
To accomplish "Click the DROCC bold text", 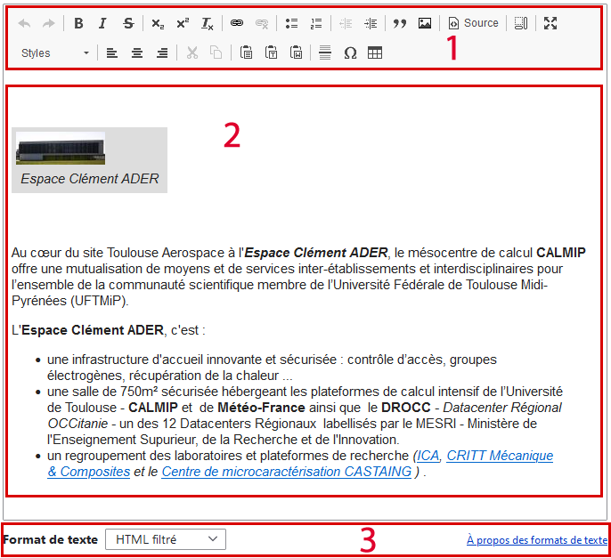I will (406, 408).
